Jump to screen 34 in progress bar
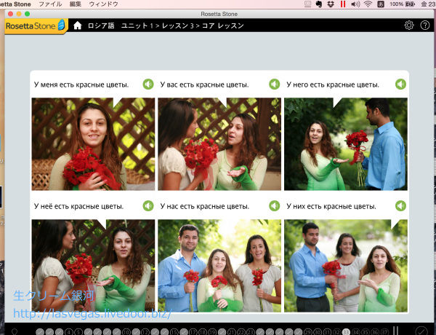The height and width of the screenshot is (335, 436). coord(355,332)
